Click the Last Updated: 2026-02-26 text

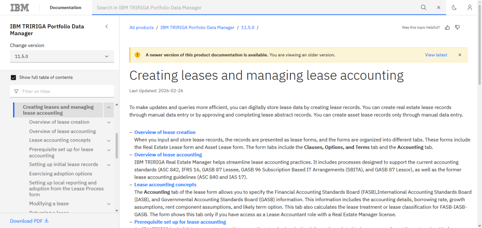(156, 91)
